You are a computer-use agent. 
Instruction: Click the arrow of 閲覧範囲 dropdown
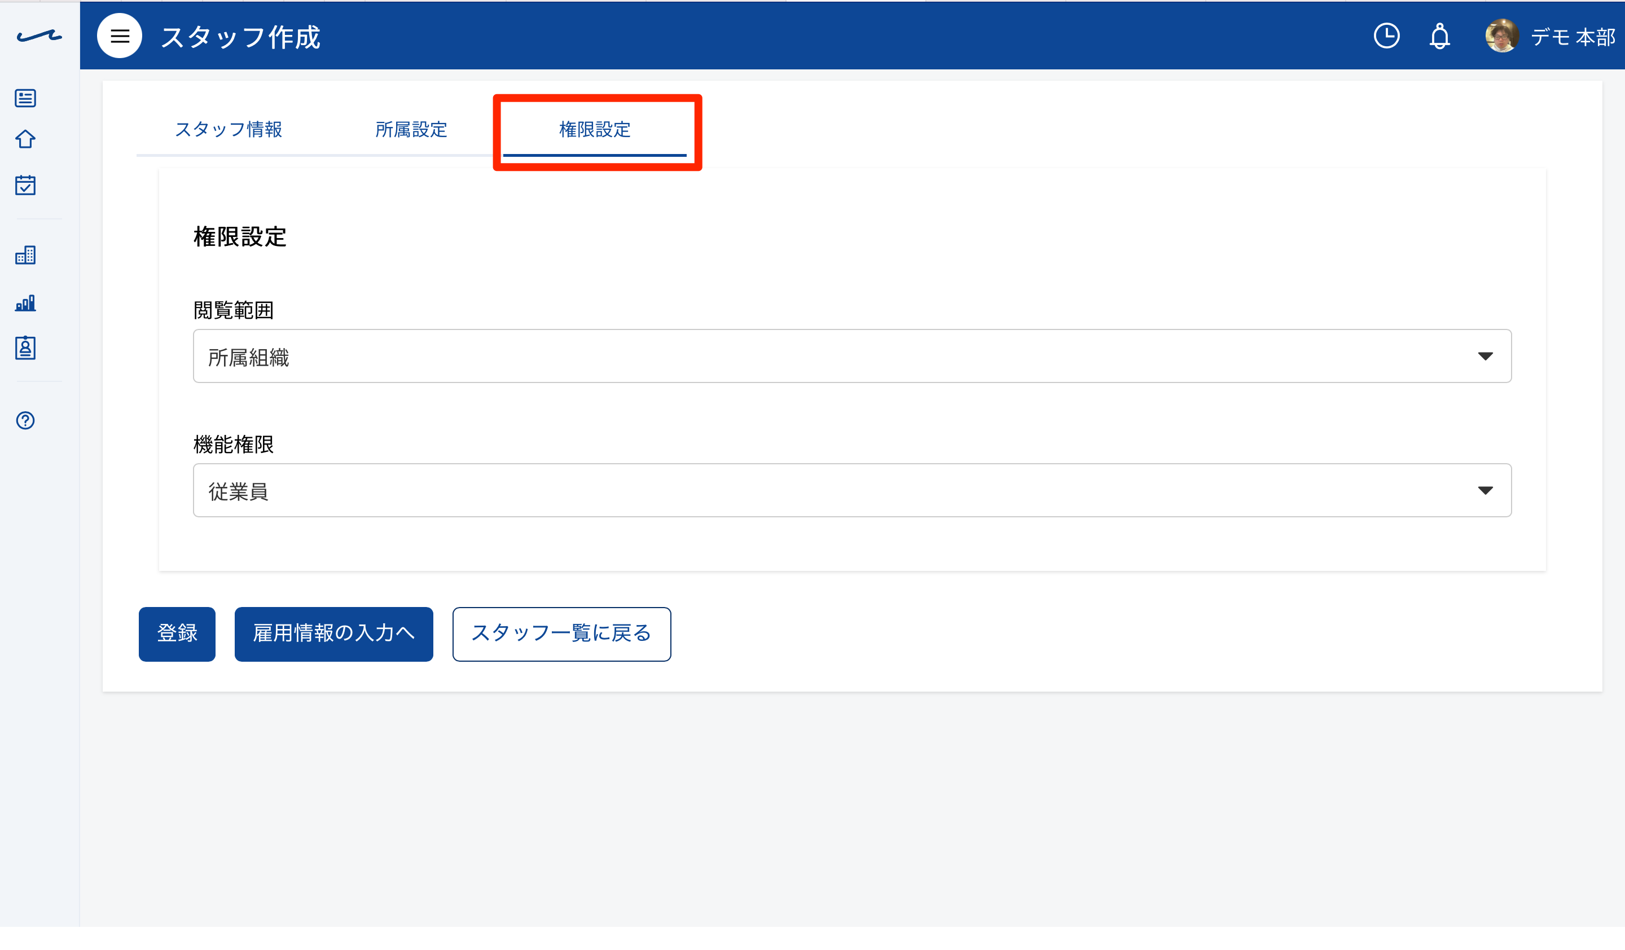point(1485,357)
